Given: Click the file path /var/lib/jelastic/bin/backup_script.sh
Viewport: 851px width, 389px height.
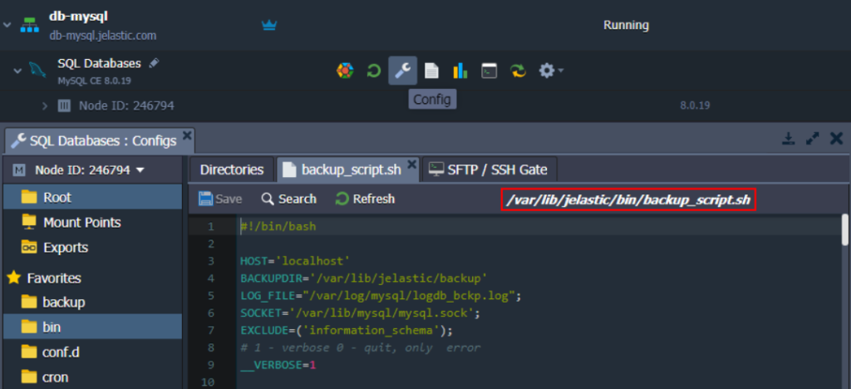Looking at the screenshot, I should point(628,200).
